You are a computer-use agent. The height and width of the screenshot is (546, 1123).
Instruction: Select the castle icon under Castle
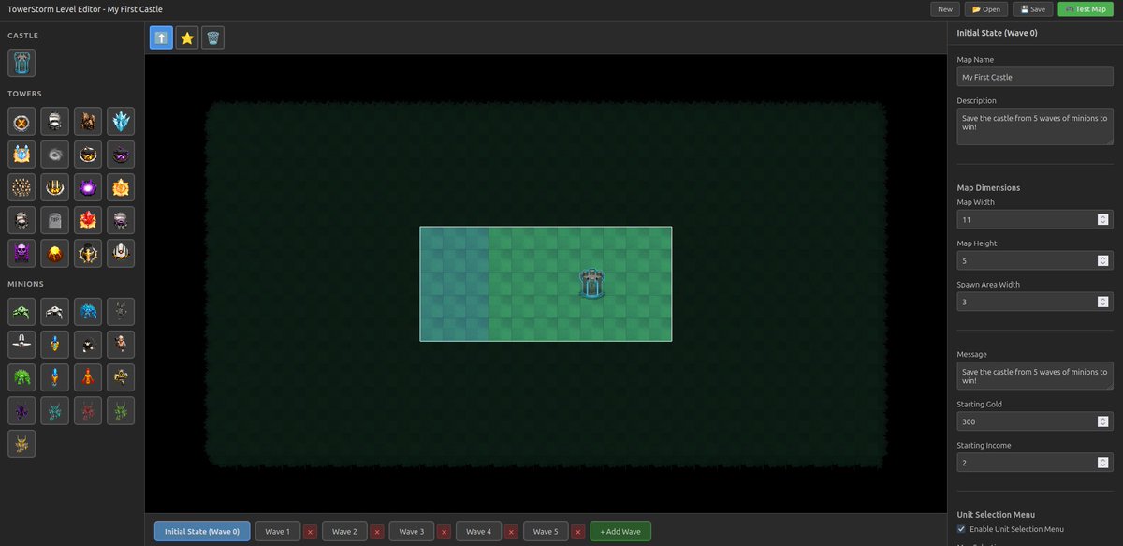coord(21,62)
